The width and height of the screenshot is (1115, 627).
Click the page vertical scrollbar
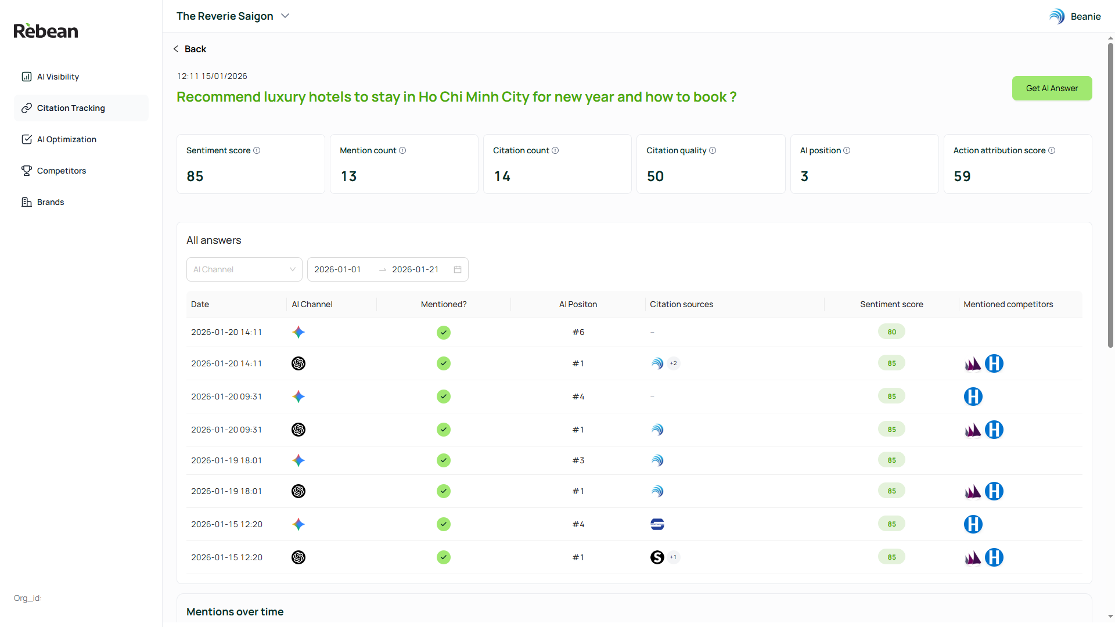click(x=1110, y=192)
